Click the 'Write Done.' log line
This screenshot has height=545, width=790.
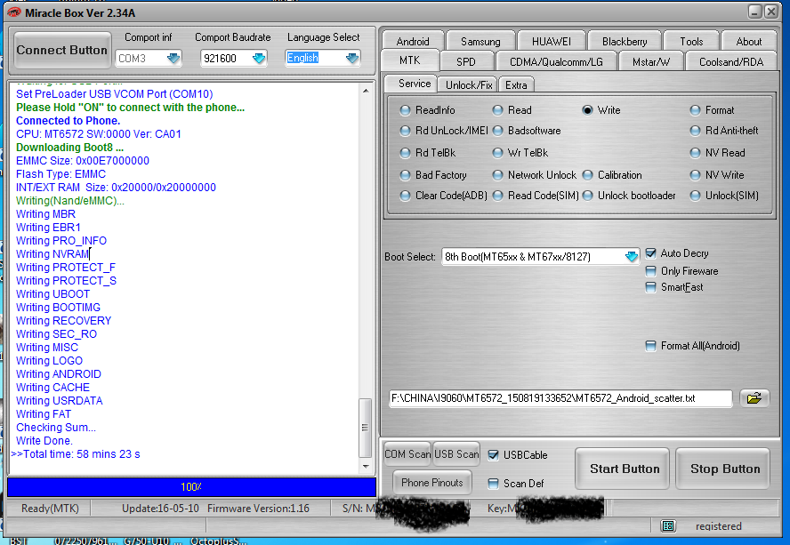click(44, 441)
